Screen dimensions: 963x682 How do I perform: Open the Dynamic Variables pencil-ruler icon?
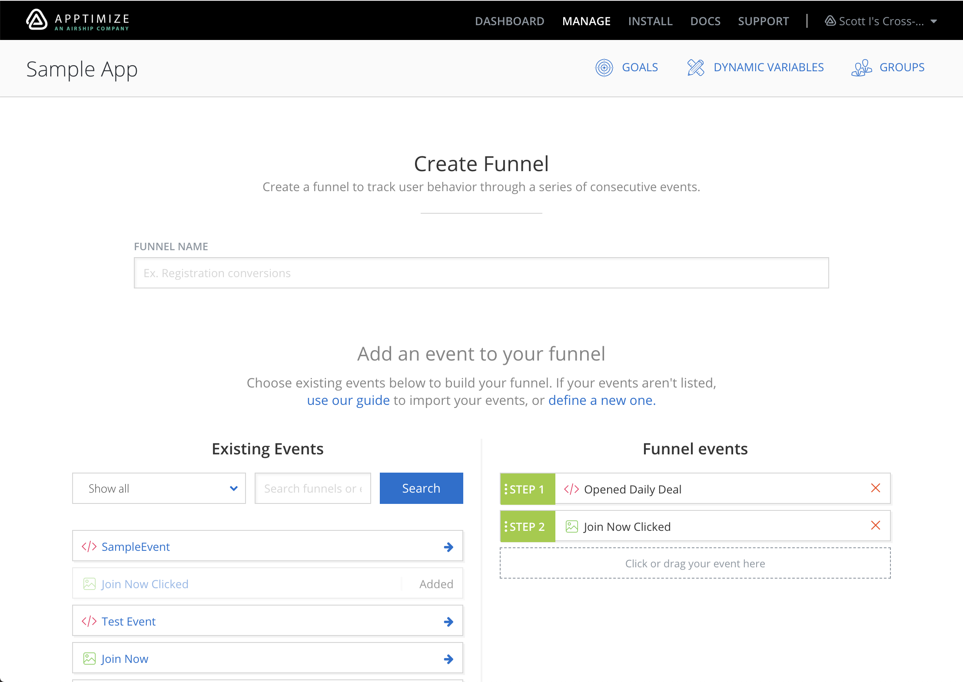coord(696,67)
